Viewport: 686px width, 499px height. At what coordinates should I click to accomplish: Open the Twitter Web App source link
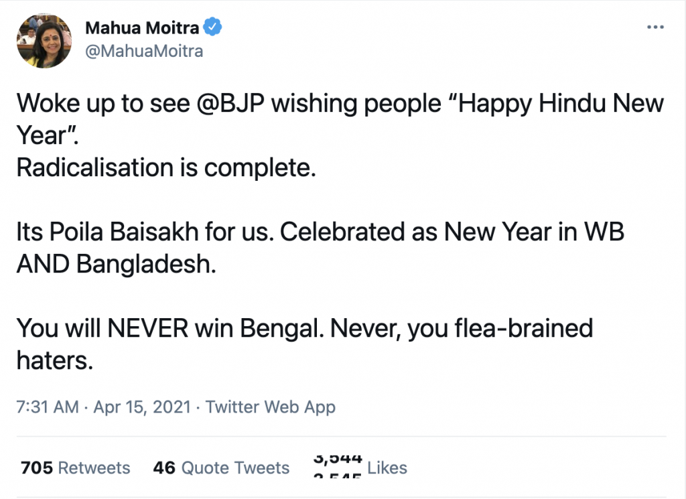click(271, 407)
